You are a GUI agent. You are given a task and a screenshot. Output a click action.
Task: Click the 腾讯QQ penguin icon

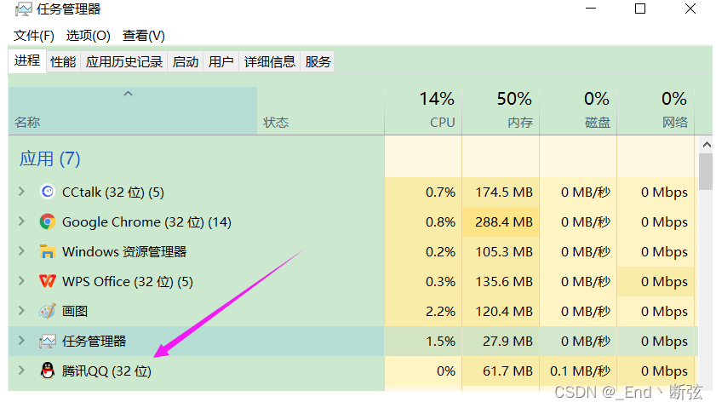pos(48,371)
